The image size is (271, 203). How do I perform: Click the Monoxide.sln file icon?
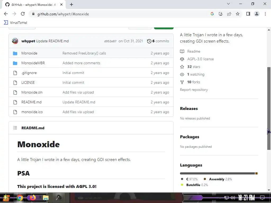click(x=15, y=93)
